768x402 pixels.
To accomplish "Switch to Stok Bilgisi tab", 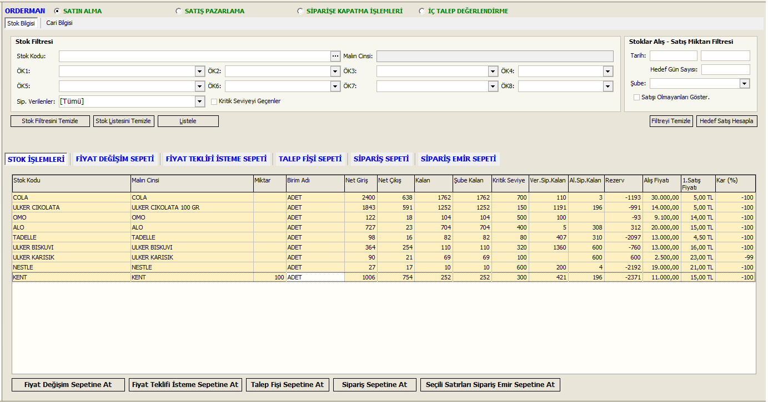I will (x=21, y=23).
